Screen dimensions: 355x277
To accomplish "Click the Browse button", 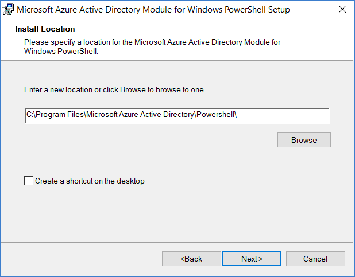I will click(304, 140).
